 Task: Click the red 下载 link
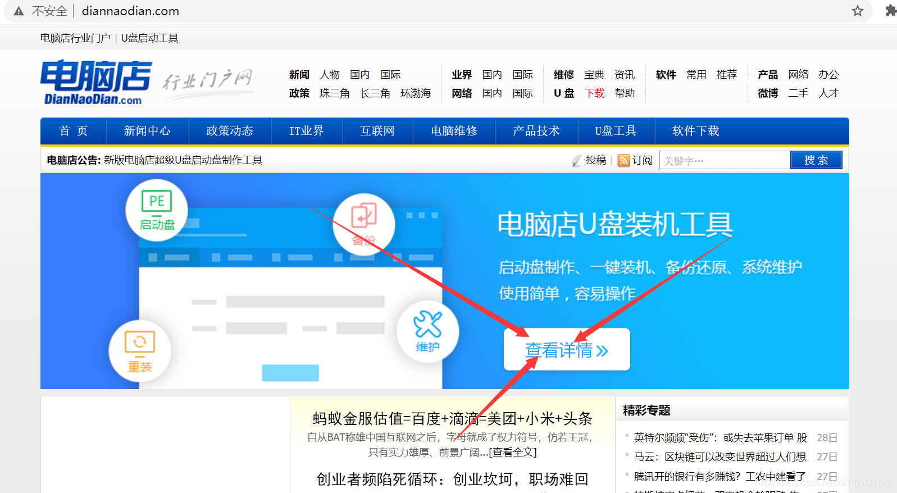(594, 93)
